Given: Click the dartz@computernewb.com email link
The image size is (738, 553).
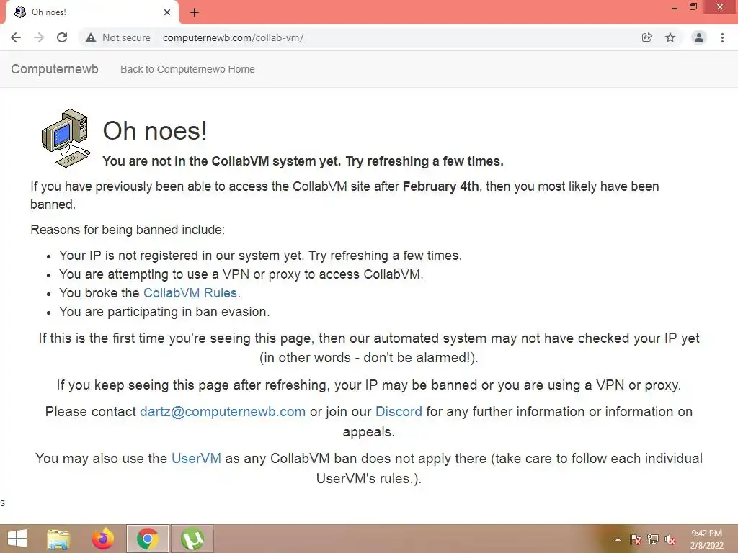Looking at the screenshot, I should (x=223, y=412).
